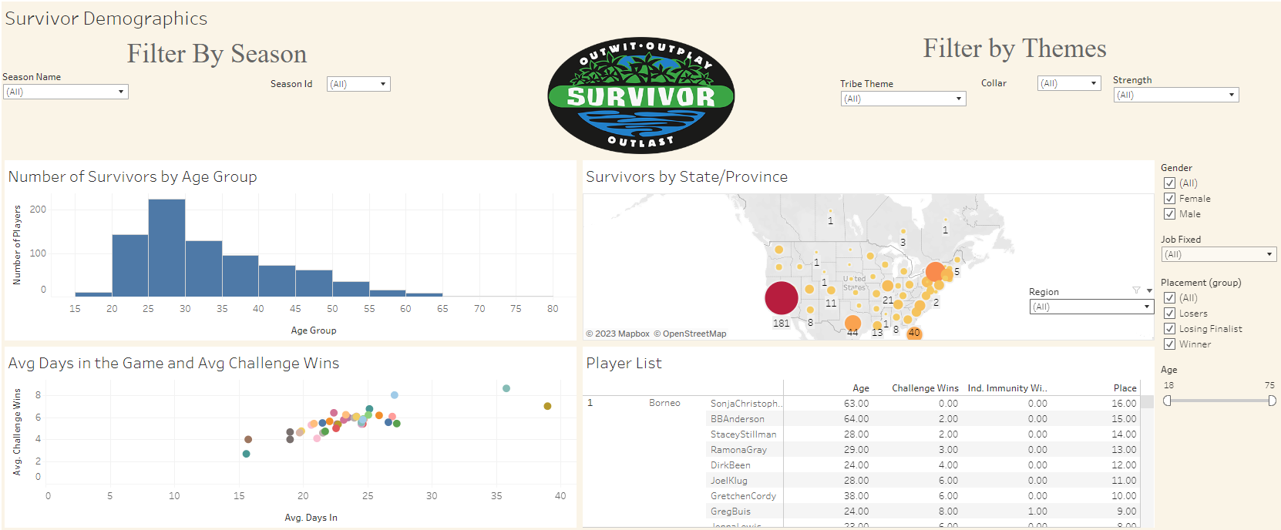This screenshot has height=530, width=1281.
Task: Click the Filter By Season heading
Action: pyautogui.click(x=217, y=54)
